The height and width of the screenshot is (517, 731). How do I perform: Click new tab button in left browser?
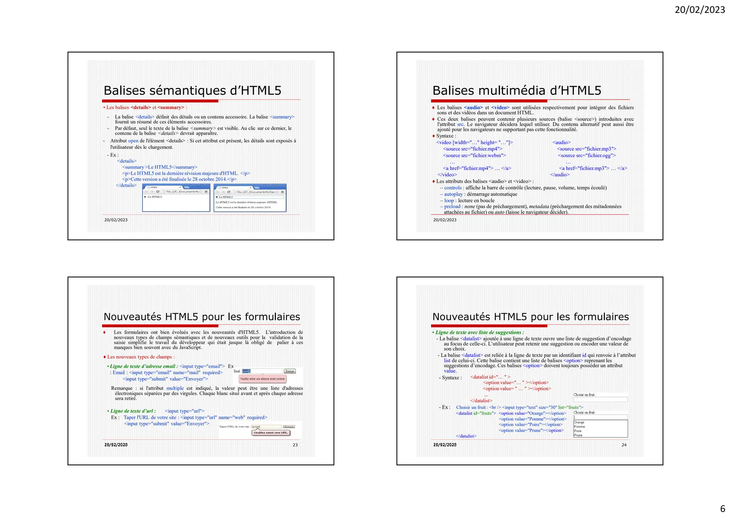point(186,187)
